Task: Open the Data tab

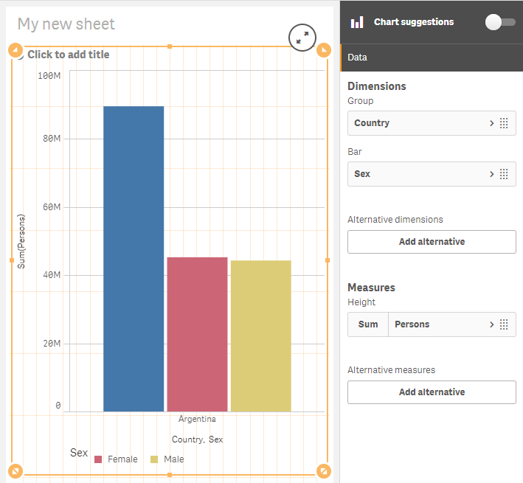Action: tap(358, 58)
